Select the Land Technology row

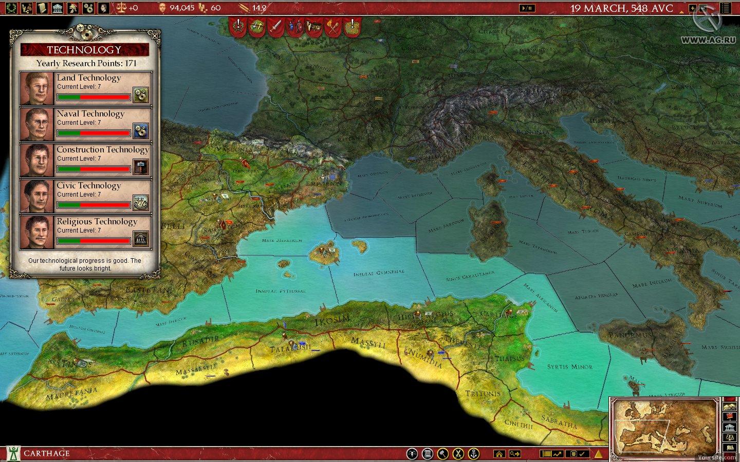click(x=86, y=88)
